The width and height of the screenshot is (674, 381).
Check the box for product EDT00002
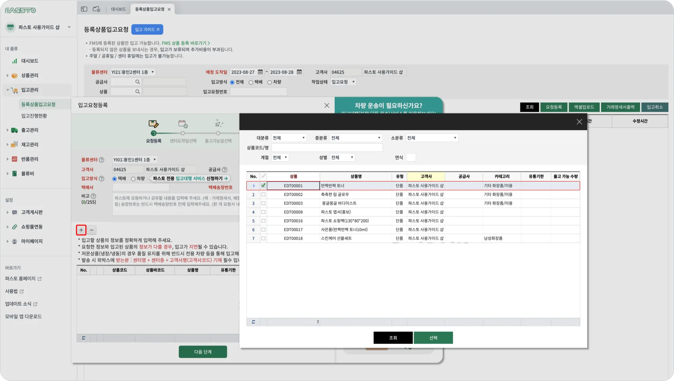pyautogui.click(x=263, y=195)
